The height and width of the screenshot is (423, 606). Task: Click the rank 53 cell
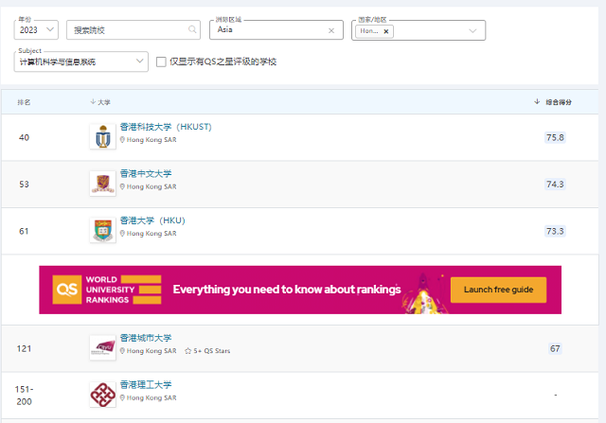[x=24, y=185]
